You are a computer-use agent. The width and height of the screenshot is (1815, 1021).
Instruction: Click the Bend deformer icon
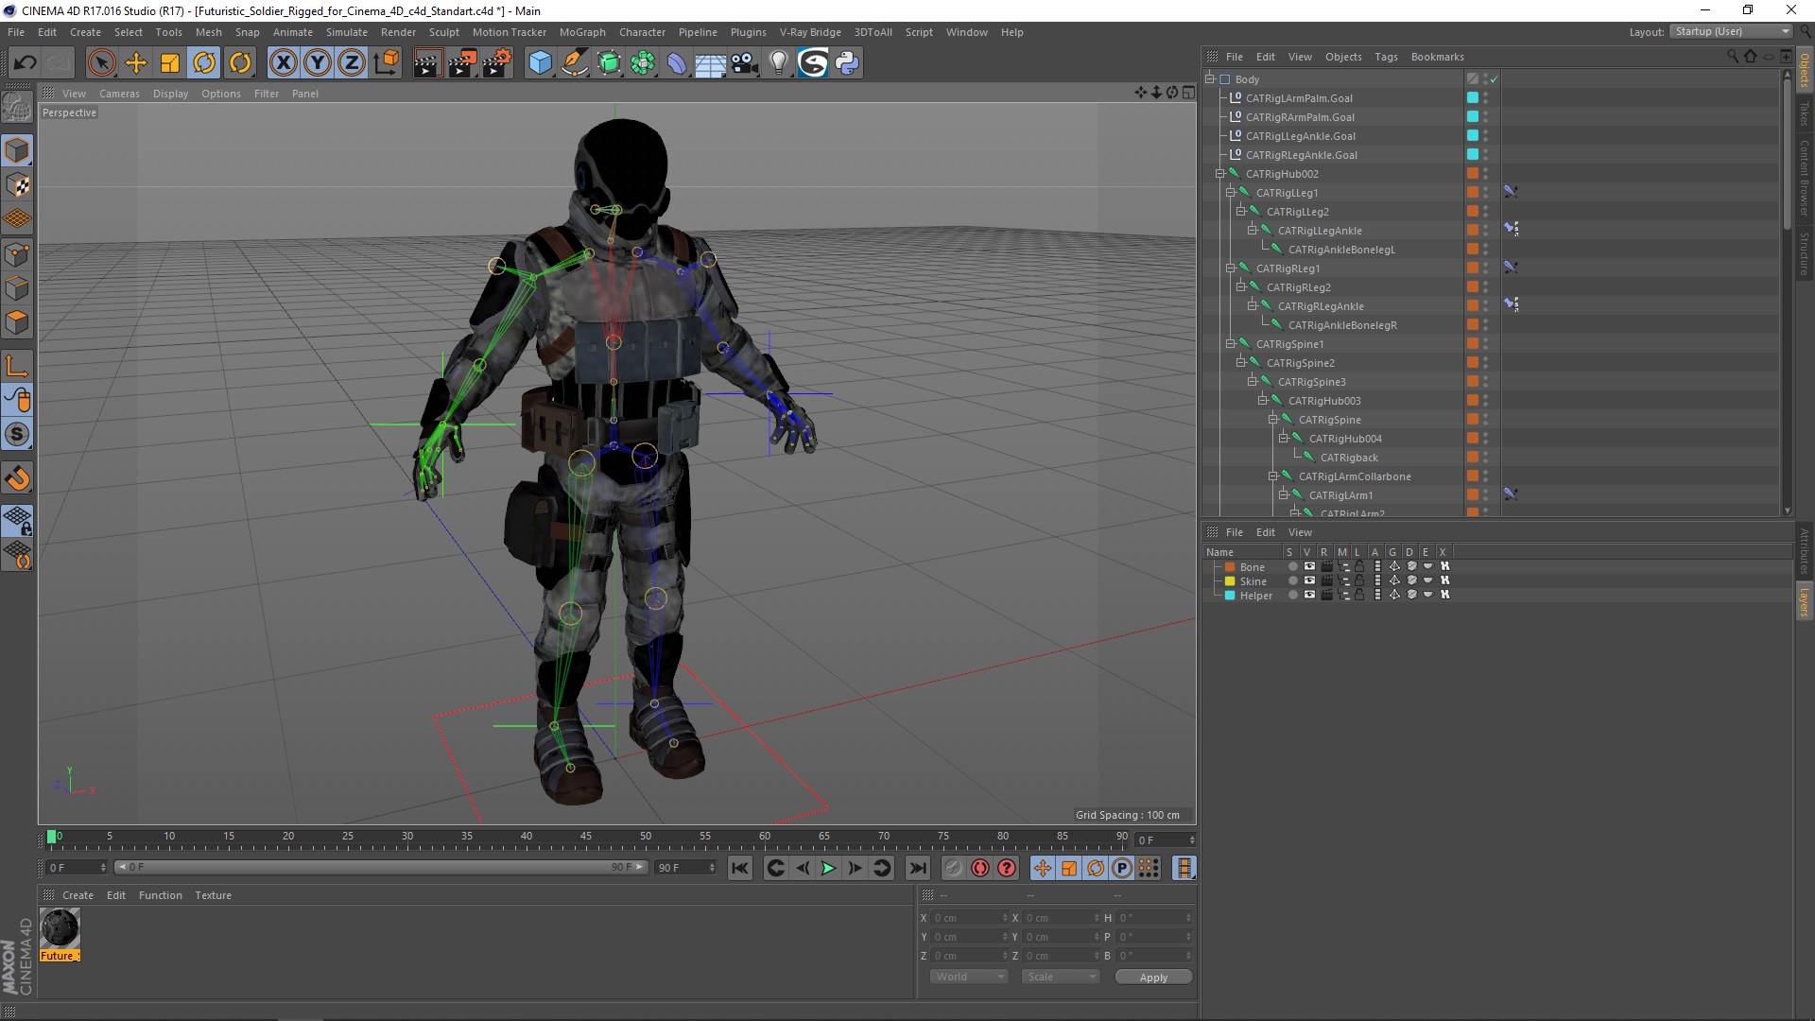pyautogui.click(x=677, y=63)
